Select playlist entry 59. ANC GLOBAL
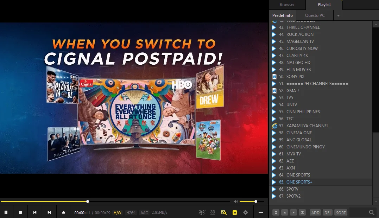The height and width of the screenshot is (218, 379). coord(321,140)
